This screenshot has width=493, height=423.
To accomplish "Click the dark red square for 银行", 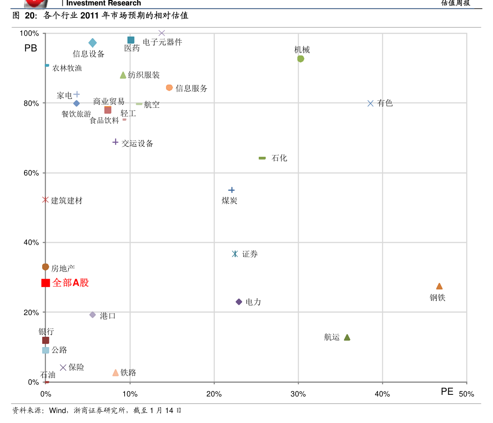I will pos(46,340).
